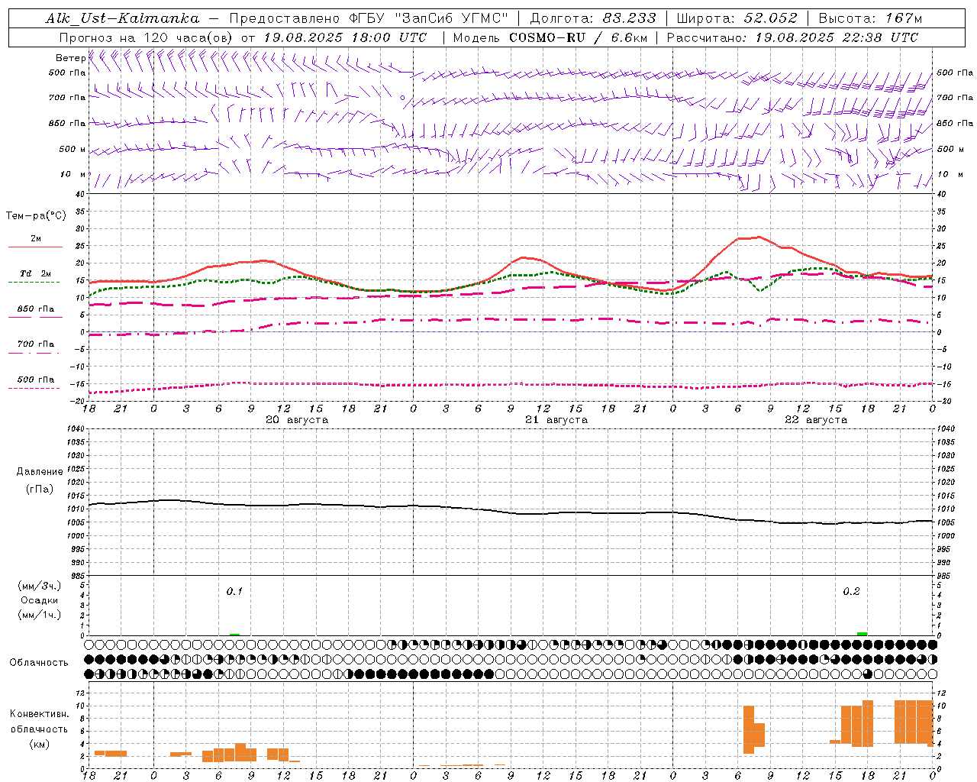Click the left '10 м' wind level label
Image resolution: width=977 pixels, height=782 pixels.
click(73, 174)
